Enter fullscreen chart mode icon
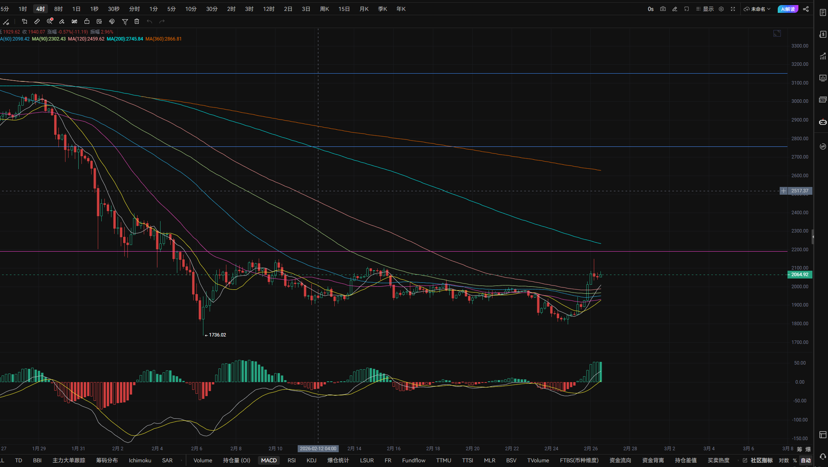Viewport: 828px width, 467px height. click(733, 9)
